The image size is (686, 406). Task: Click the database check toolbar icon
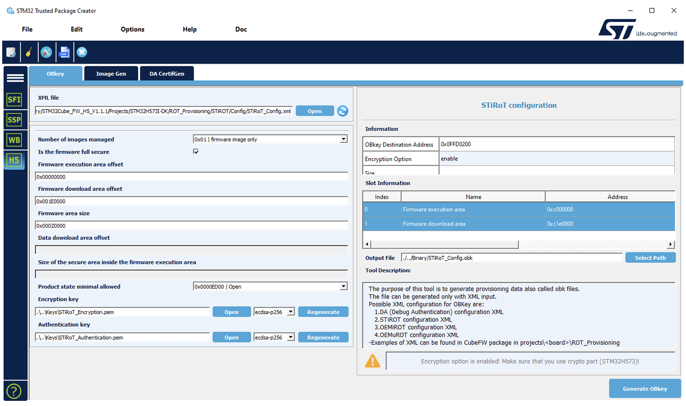point(11,52)
